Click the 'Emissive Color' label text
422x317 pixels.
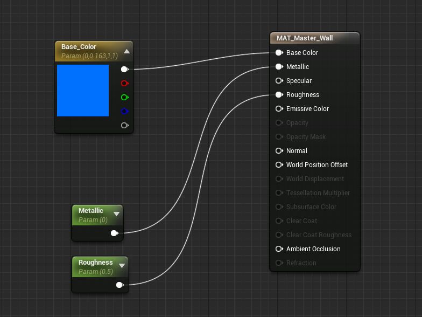tap(307, 109)
